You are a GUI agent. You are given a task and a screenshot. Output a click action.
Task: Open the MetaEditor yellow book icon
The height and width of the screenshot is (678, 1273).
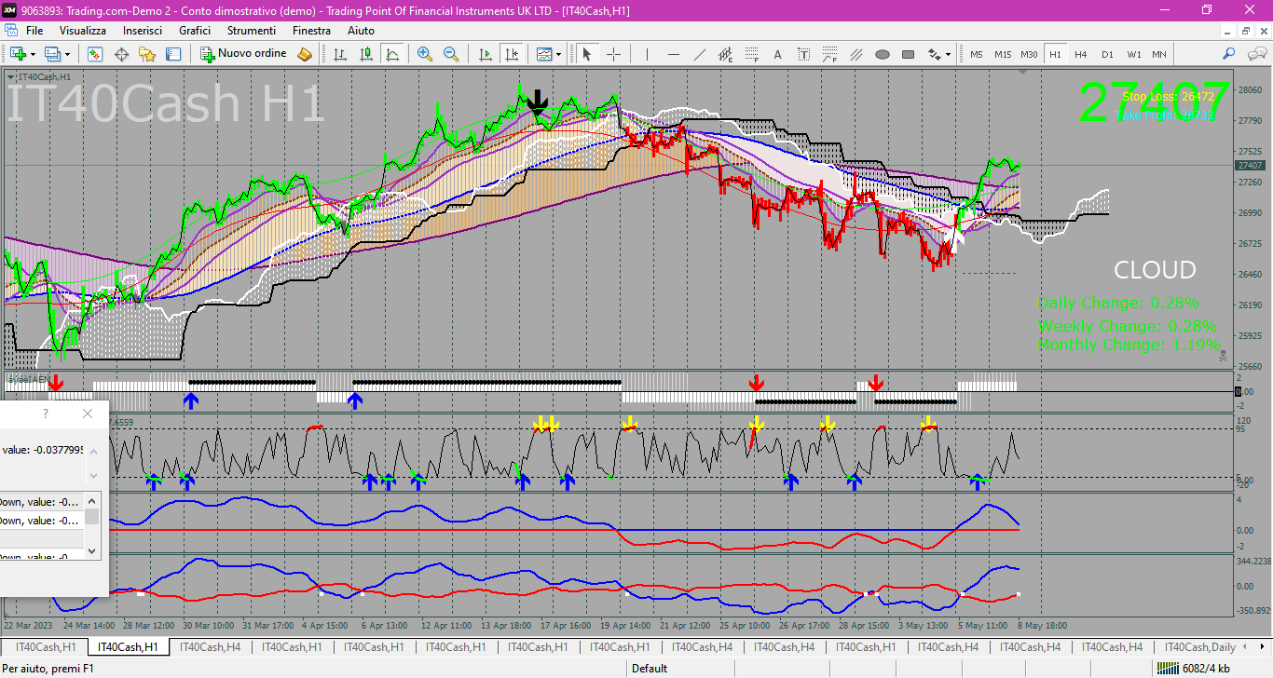(305, 54)
